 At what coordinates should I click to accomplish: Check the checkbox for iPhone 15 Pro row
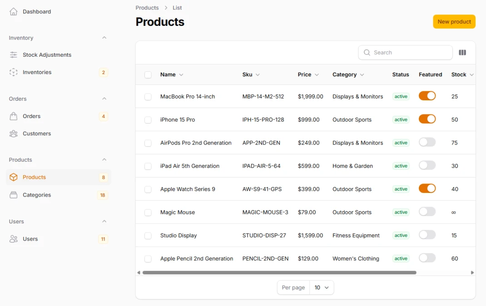[148, 120]
